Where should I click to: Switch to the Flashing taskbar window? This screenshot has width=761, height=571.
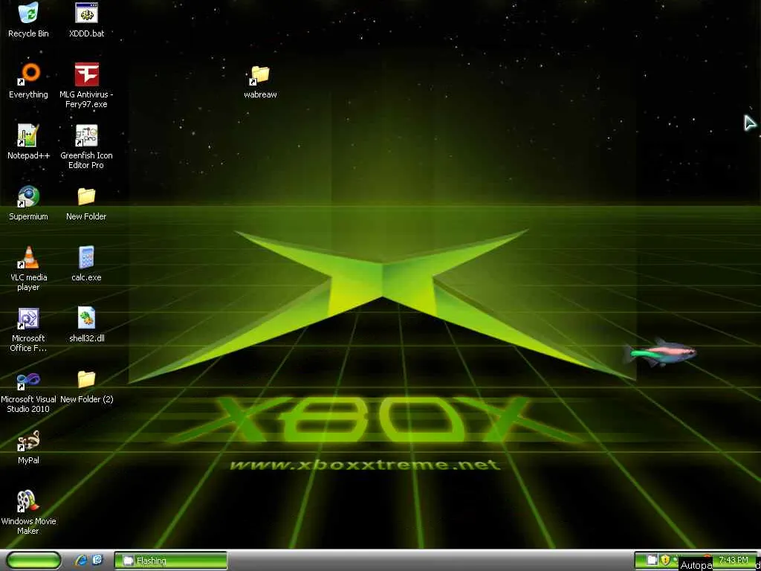[171, 561]
